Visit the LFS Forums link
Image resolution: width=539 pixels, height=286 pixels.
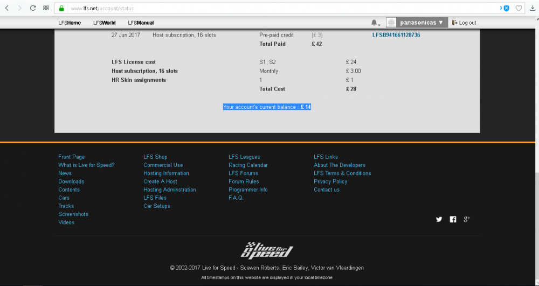coord(244,173)
